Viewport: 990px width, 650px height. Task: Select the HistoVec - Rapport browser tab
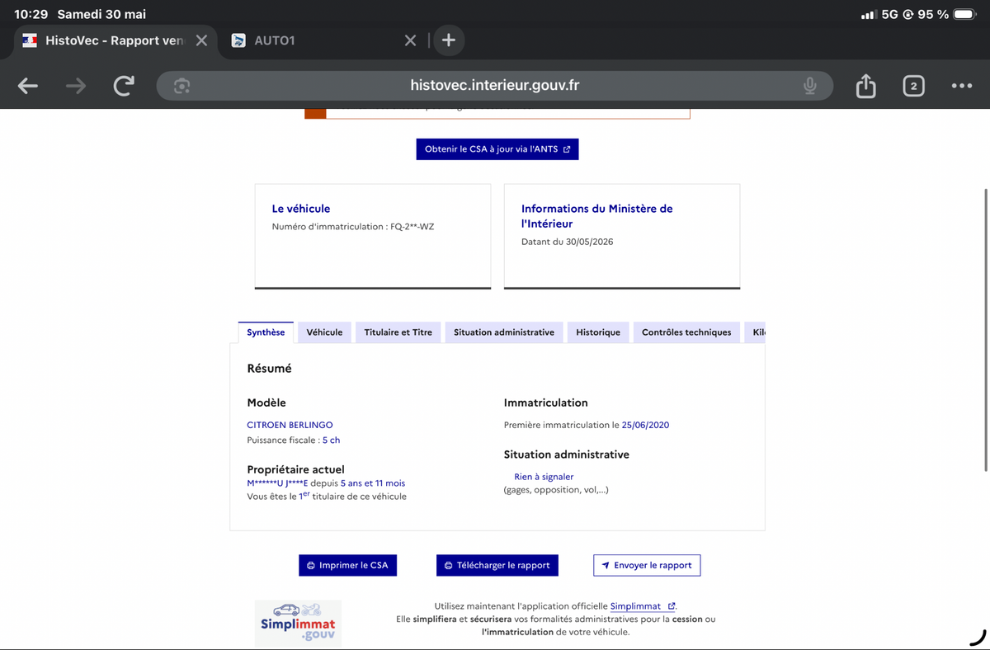tap(115, 40)
